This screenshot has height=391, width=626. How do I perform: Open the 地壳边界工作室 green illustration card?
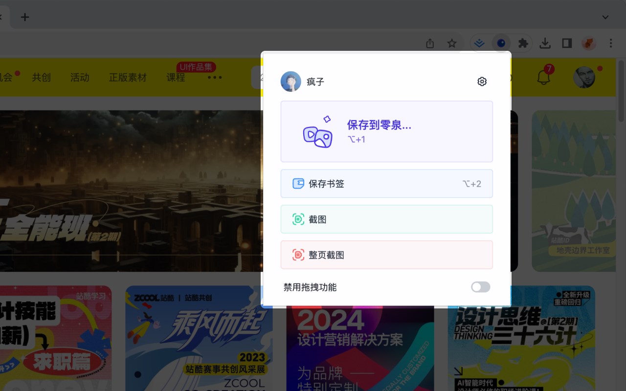point(574,191)
